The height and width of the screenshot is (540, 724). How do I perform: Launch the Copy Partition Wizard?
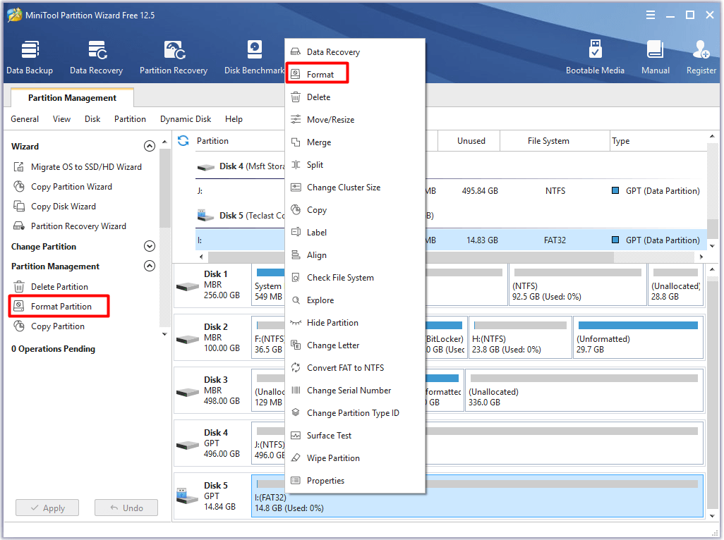coord(63,187)
